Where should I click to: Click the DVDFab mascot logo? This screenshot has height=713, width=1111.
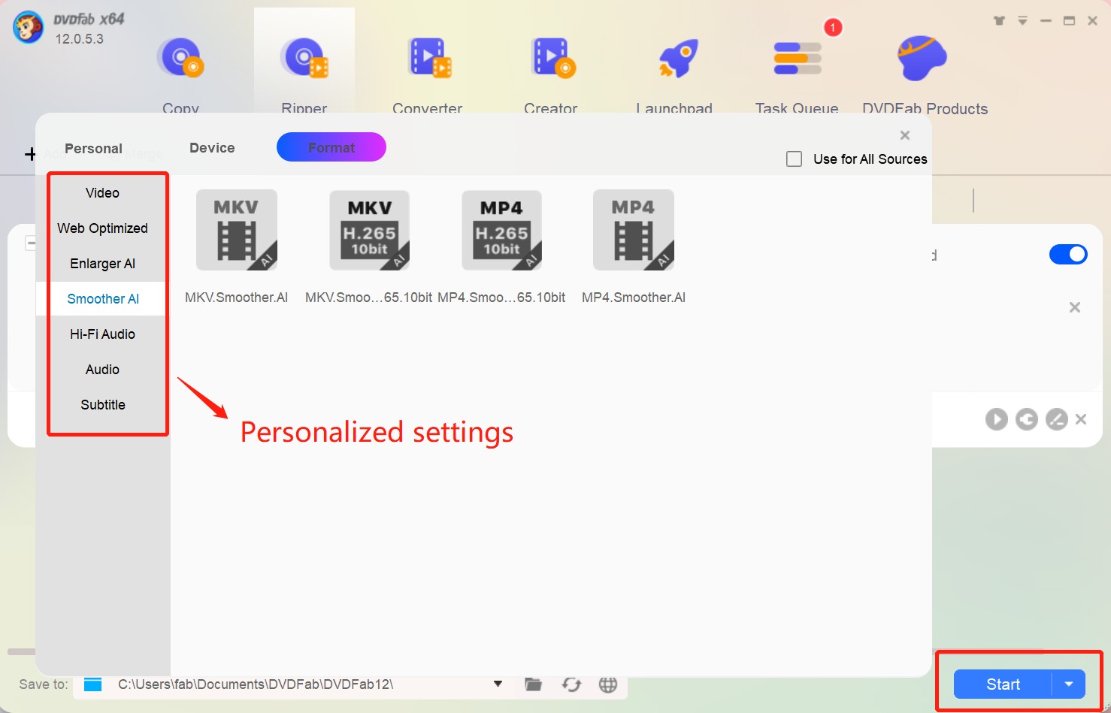[x=29, y=28]
